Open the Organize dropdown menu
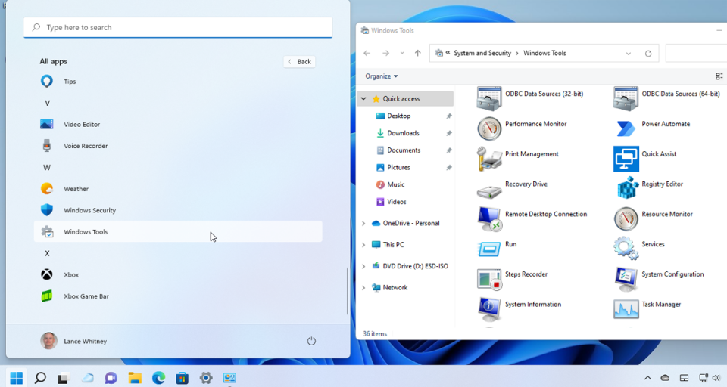The image size is (727, 387). (x=381, y=76)
